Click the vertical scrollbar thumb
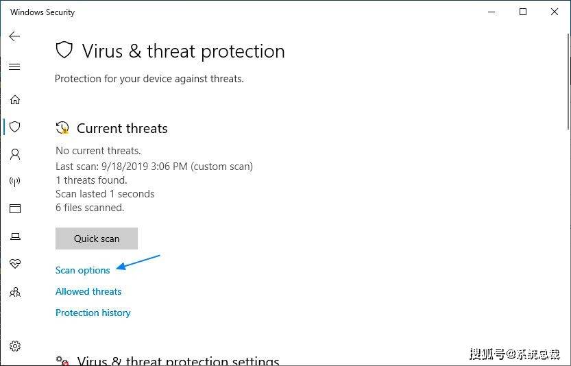Screen dimensions: 571x366 click(568, 81)
